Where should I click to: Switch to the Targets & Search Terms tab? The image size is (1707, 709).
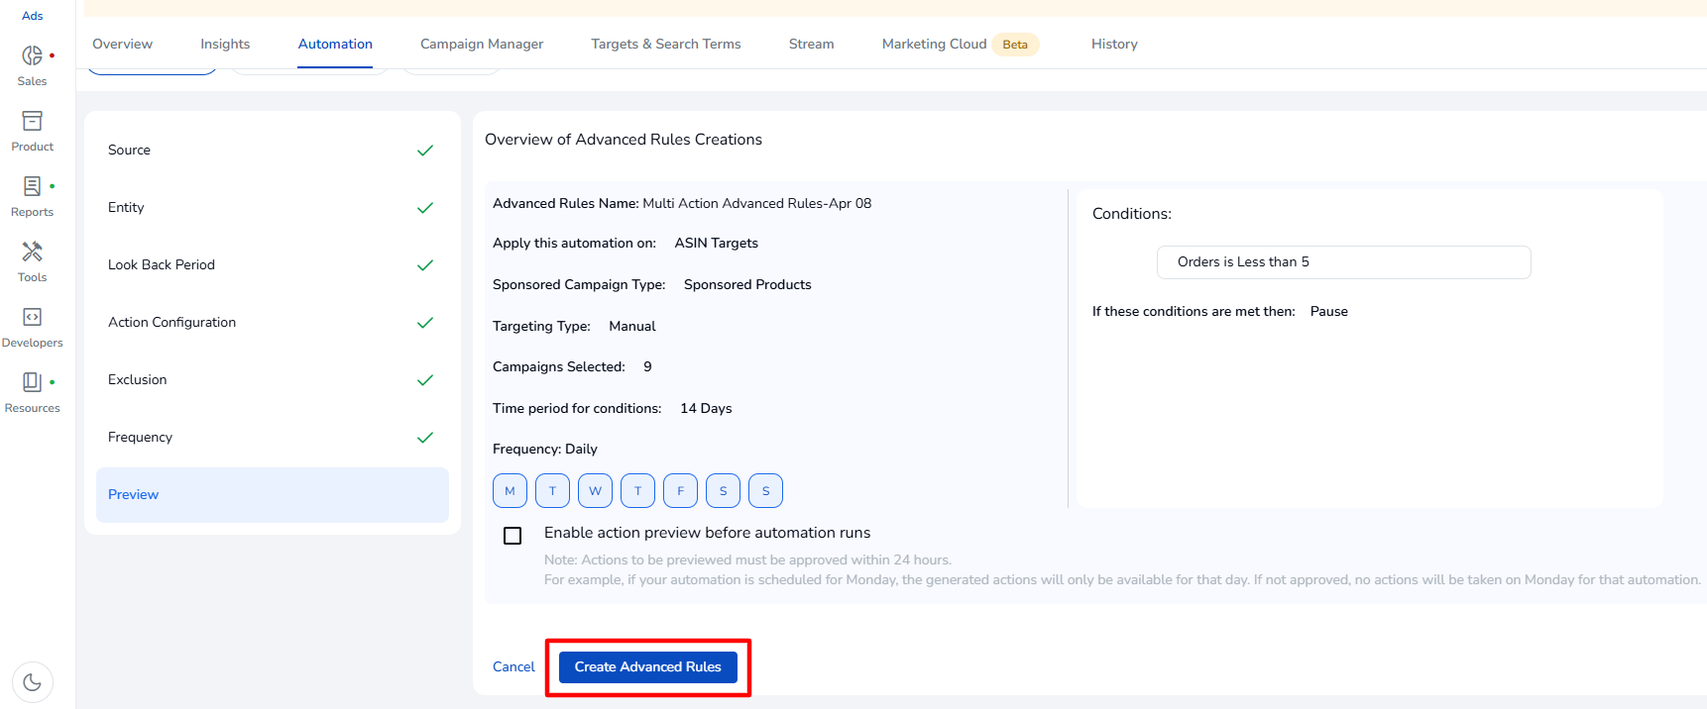tap(665, 45)
